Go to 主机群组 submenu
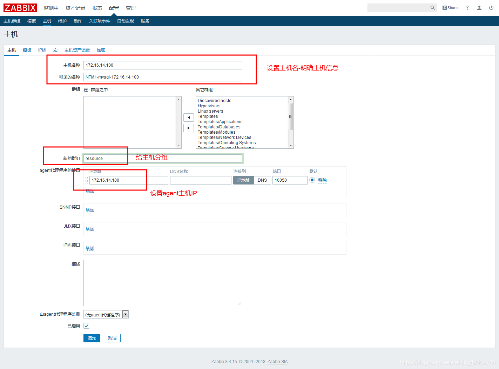The height and width of the screenshot is (369, 499). point(12,21)
